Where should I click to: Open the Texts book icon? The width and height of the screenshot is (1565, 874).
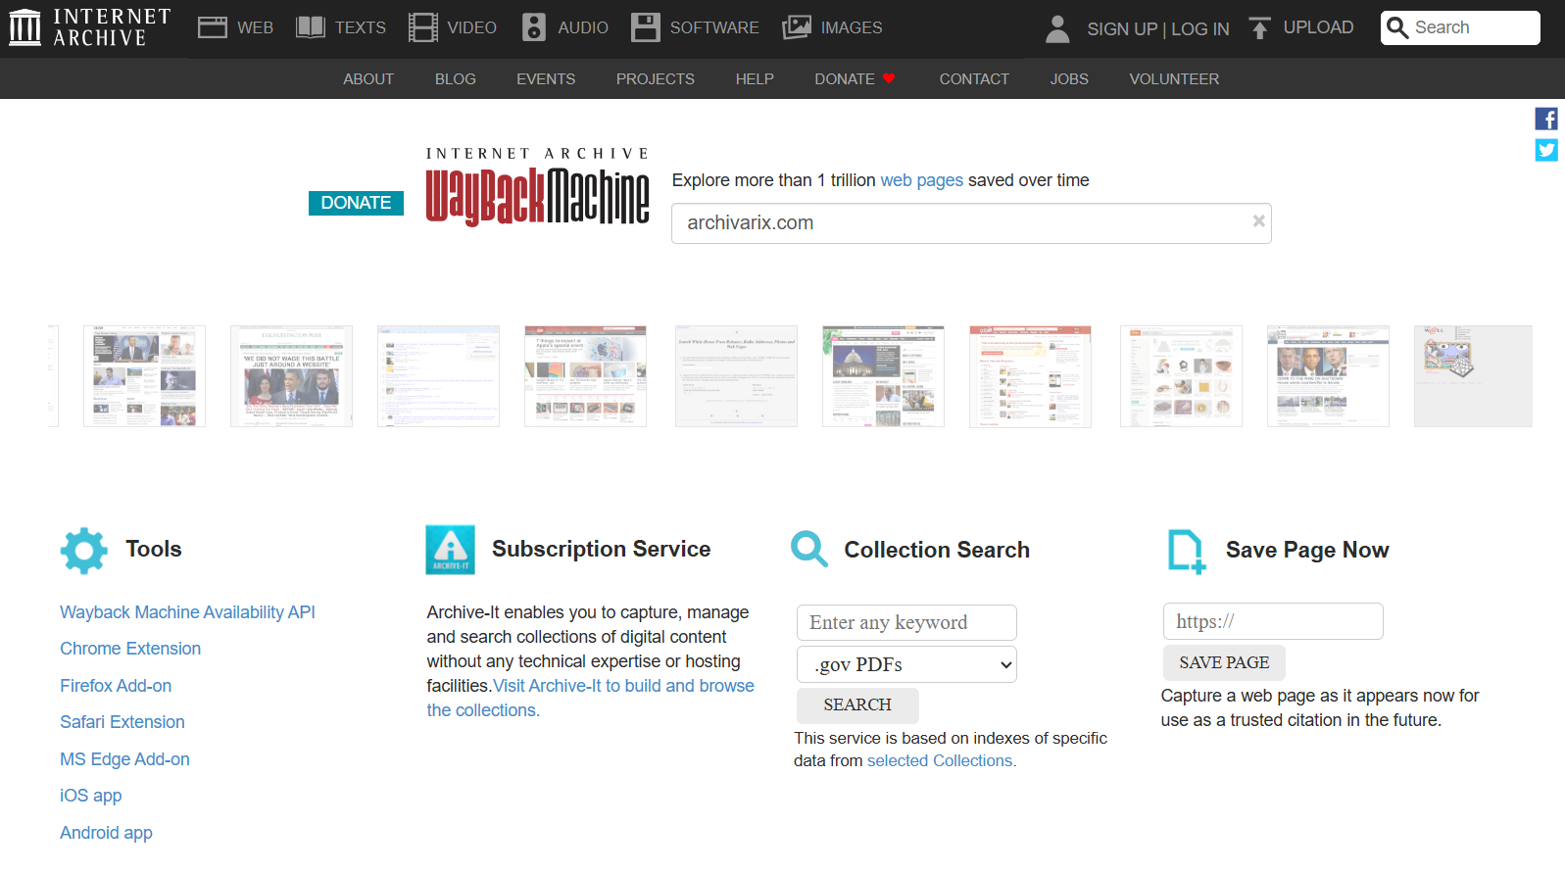[311, 27]
